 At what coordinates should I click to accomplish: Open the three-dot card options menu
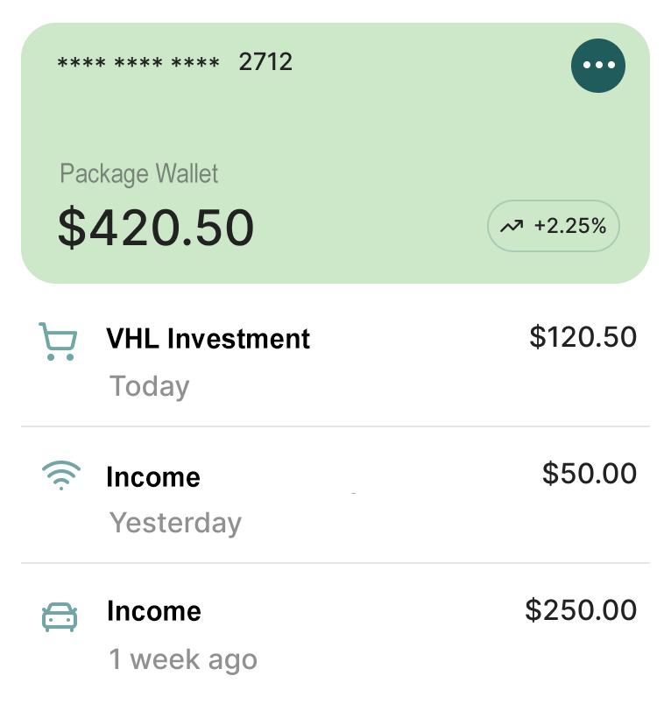point(598,65)
